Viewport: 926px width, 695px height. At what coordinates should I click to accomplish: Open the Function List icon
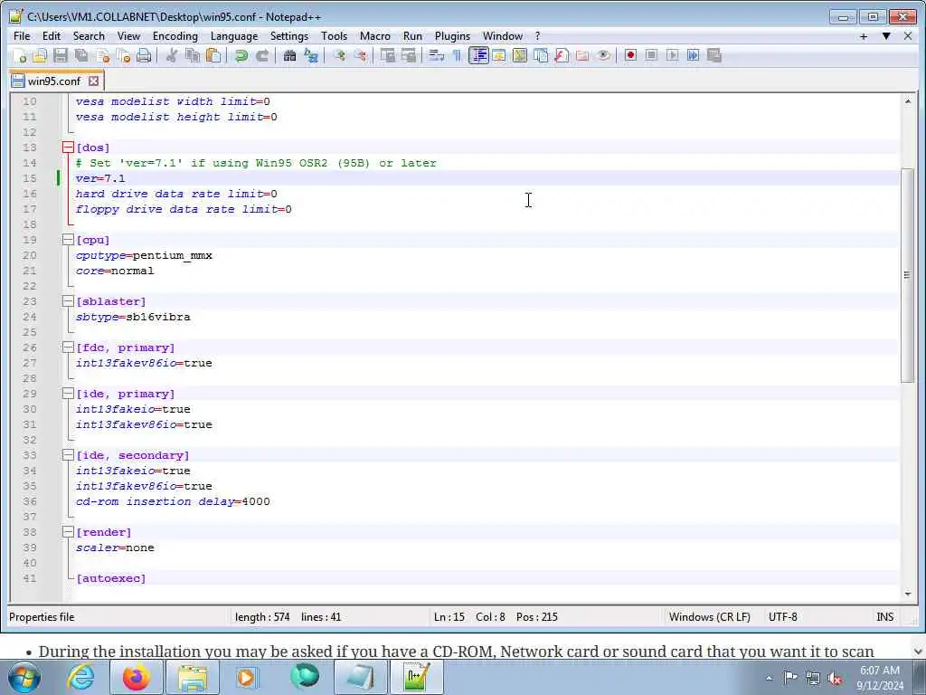pyautogui.click(x=562, y=55)
